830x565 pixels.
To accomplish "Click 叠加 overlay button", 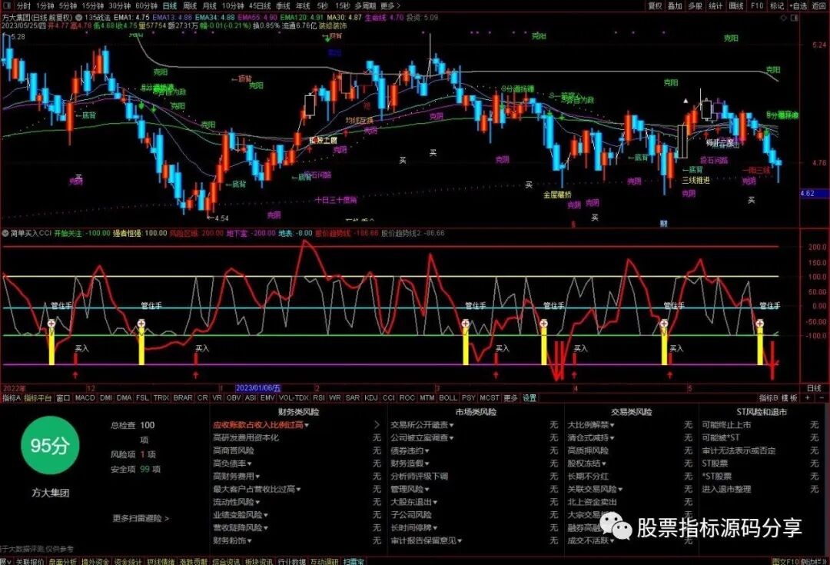I will (x=675, y=6).
